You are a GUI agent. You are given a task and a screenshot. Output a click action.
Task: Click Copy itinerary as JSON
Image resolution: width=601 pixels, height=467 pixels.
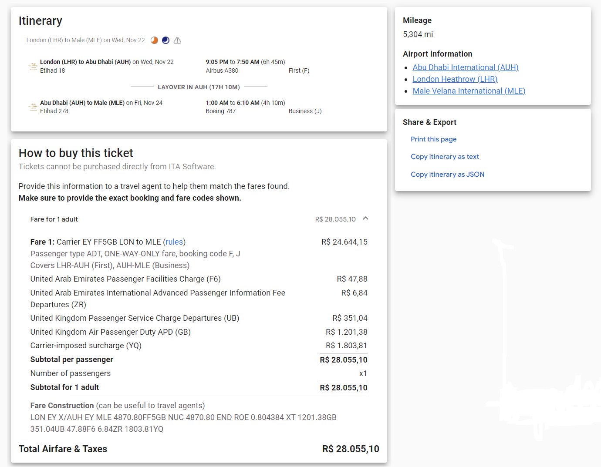click(x=447, y=175)
